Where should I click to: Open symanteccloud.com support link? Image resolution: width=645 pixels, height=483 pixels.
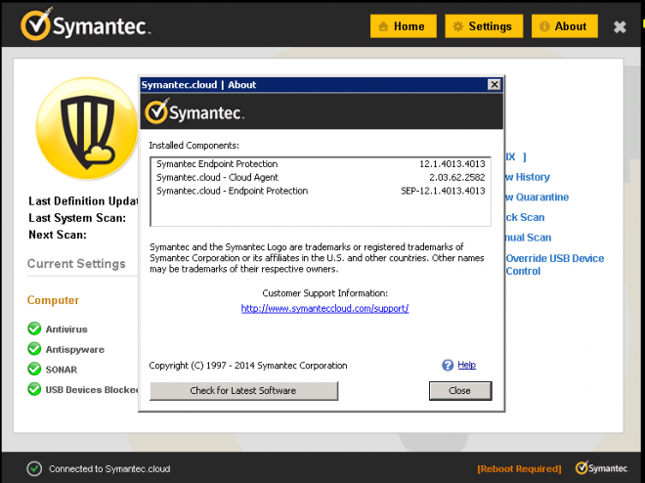tap(324, 308)
